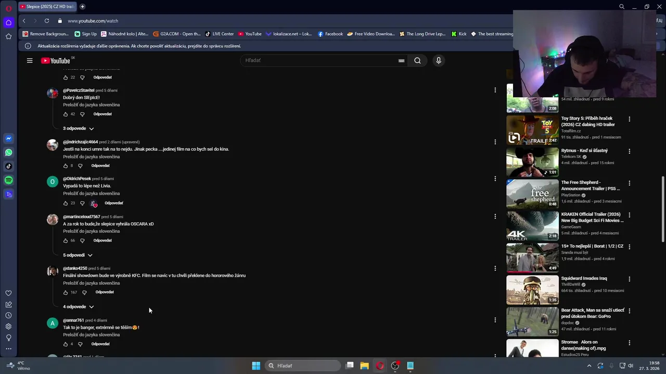Expand the 4 odpovede replies

[x=79, y=306]
